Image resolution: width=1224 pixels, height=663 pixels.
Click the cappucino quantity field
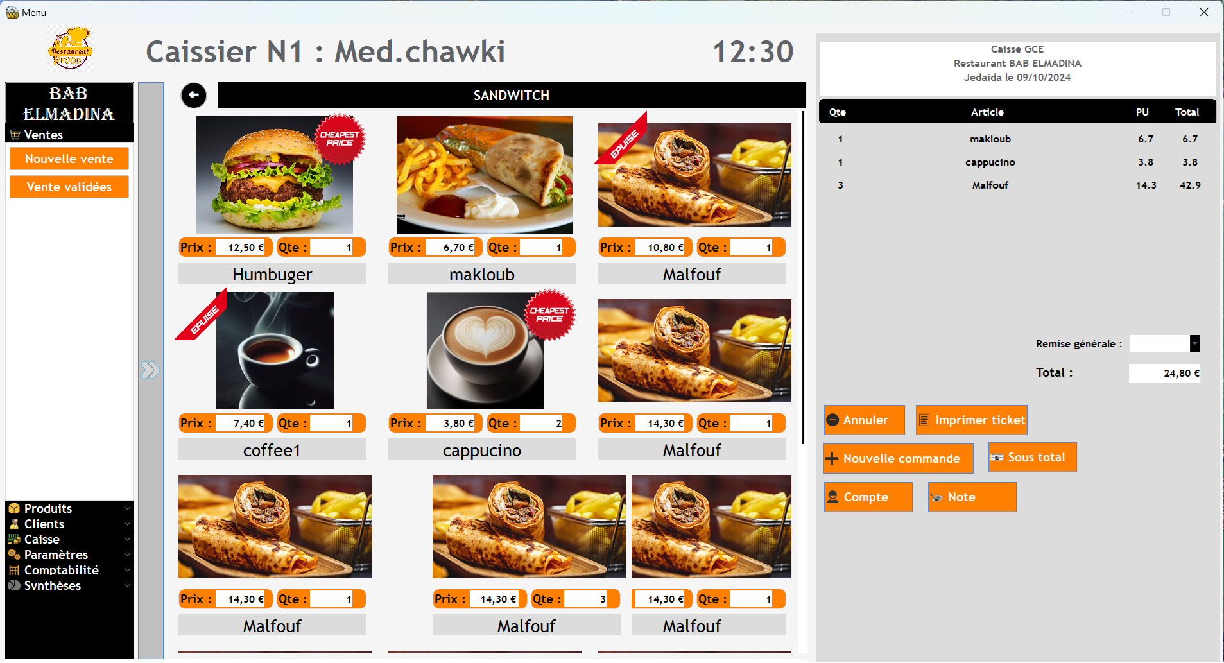coord(541,424)
